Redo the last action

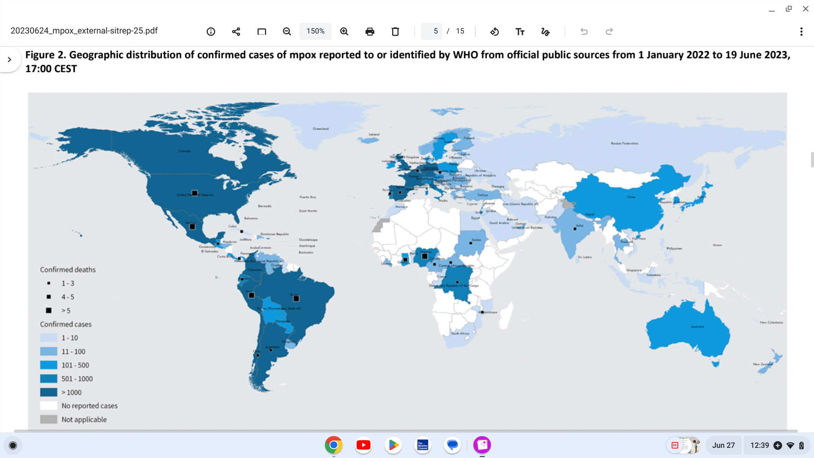point(609,31)
